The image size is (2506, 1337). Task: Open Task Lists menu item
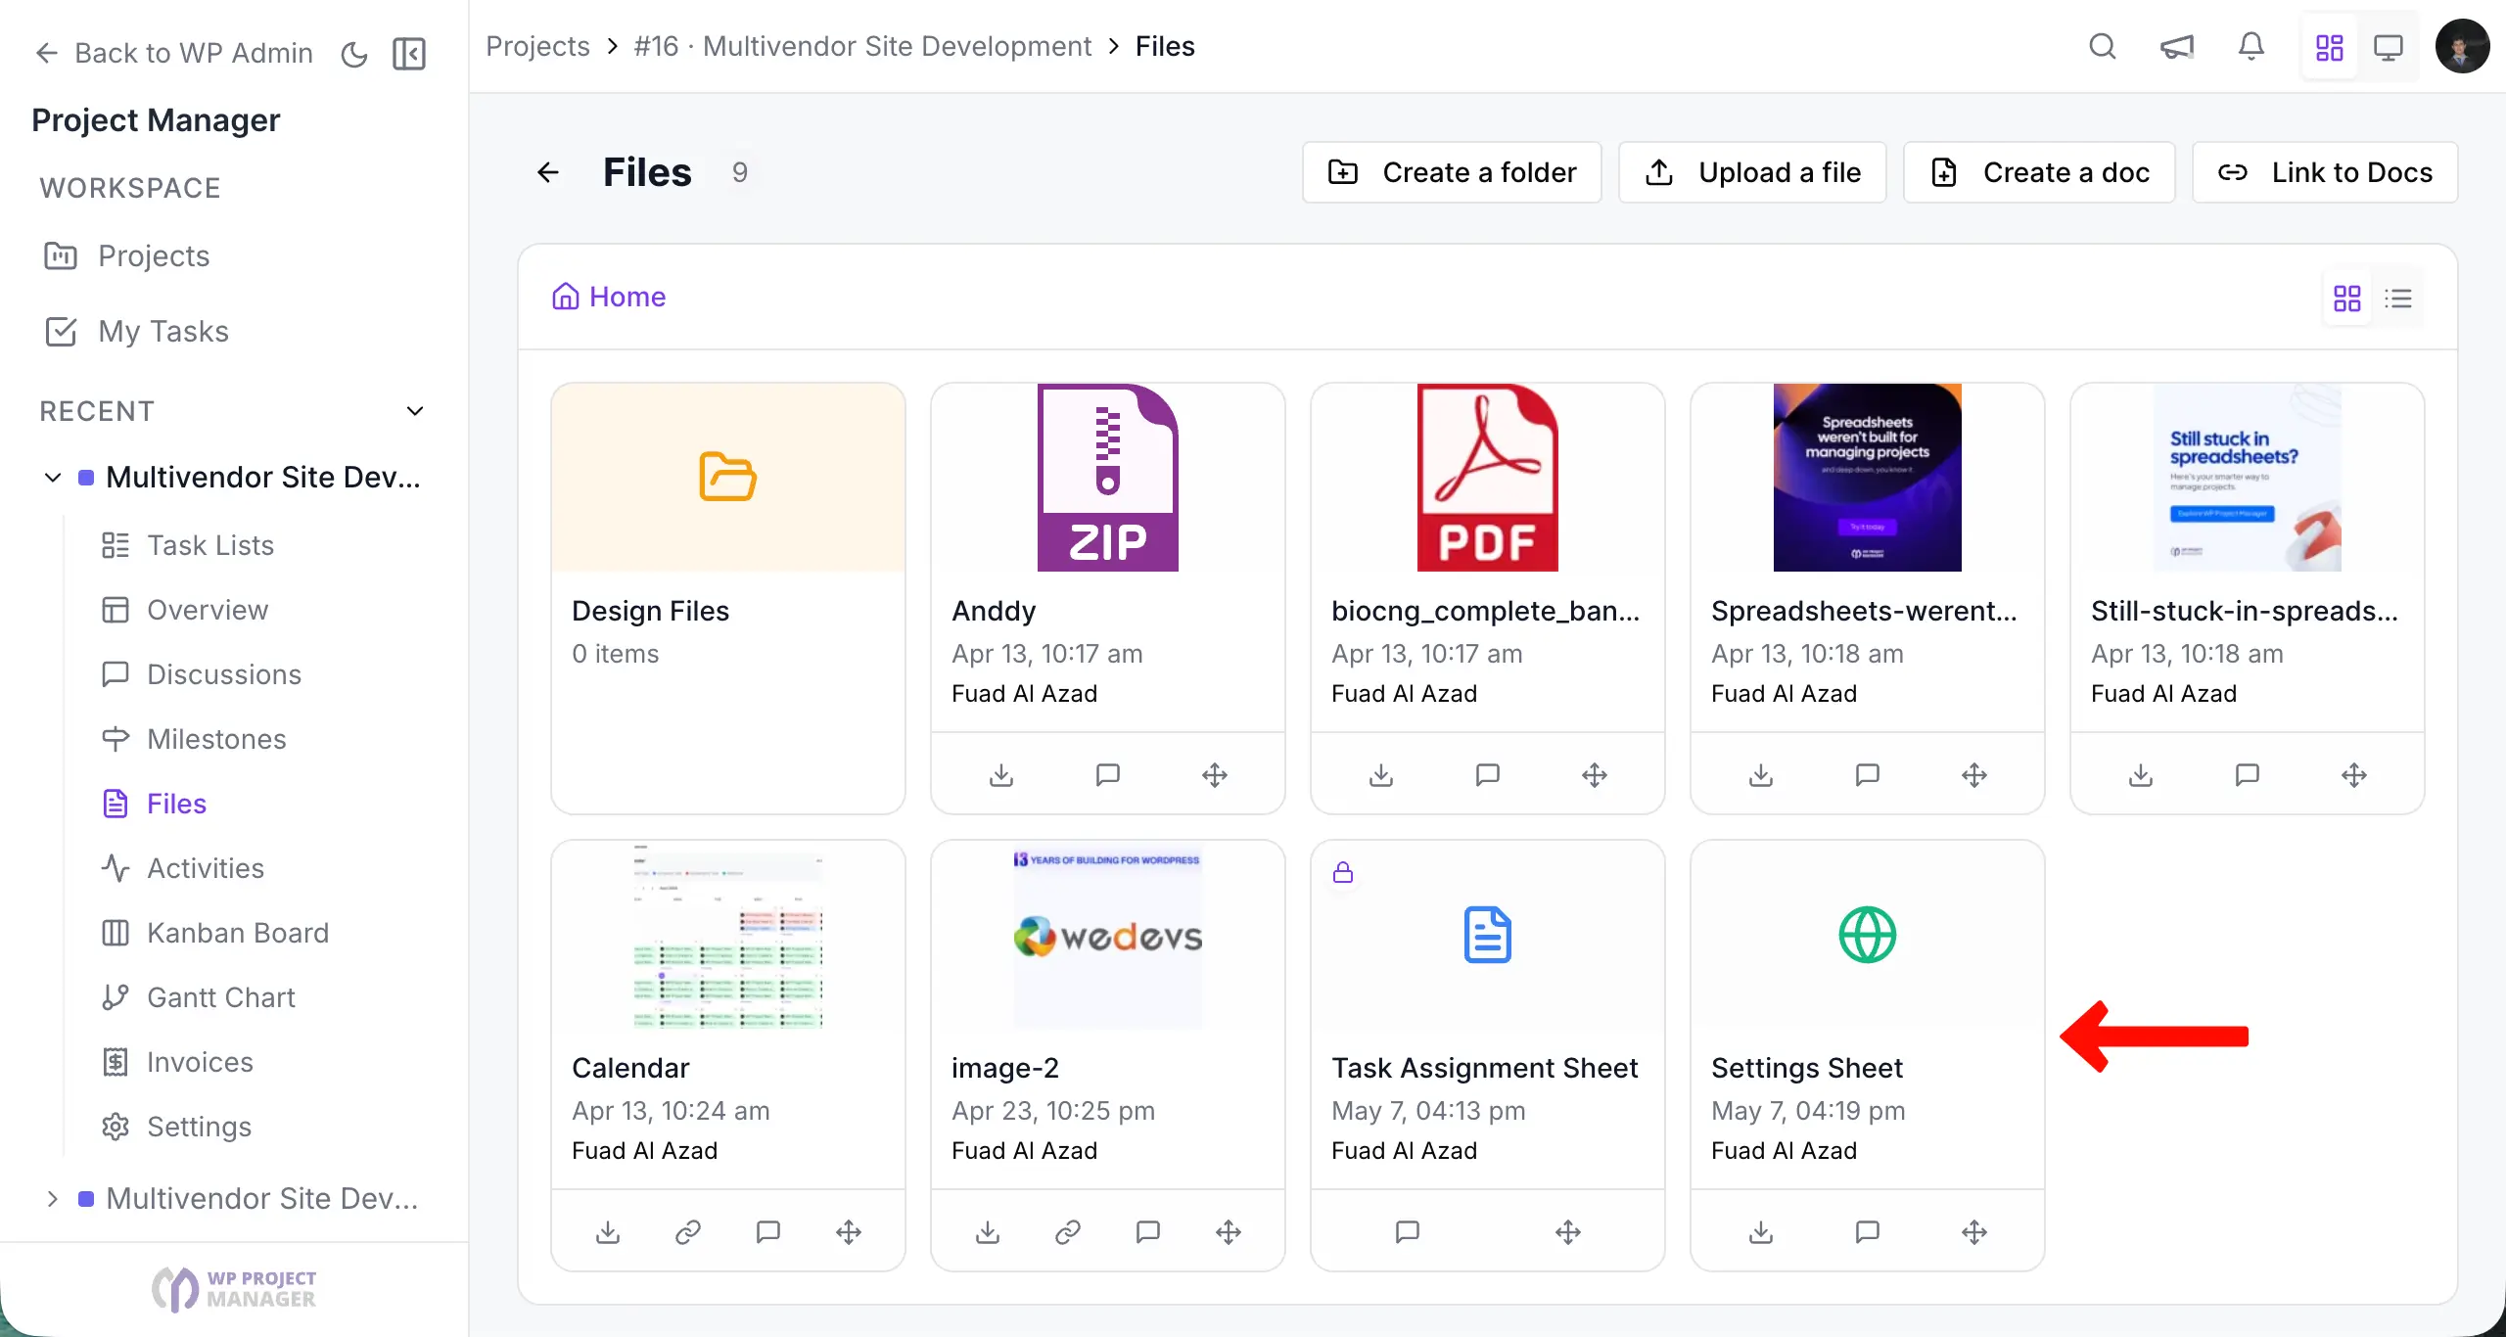(188, 545)
